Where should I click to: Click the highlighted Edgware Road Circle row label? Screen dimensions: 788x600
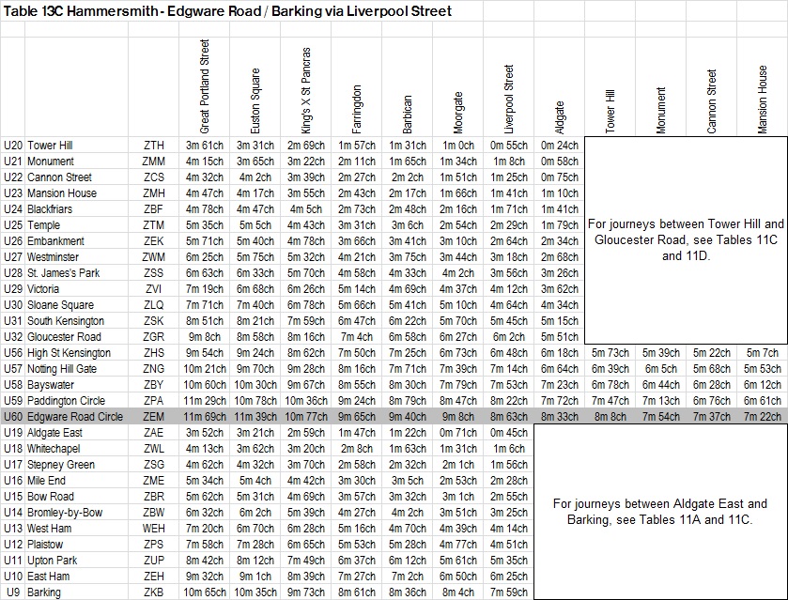(75, 417)
